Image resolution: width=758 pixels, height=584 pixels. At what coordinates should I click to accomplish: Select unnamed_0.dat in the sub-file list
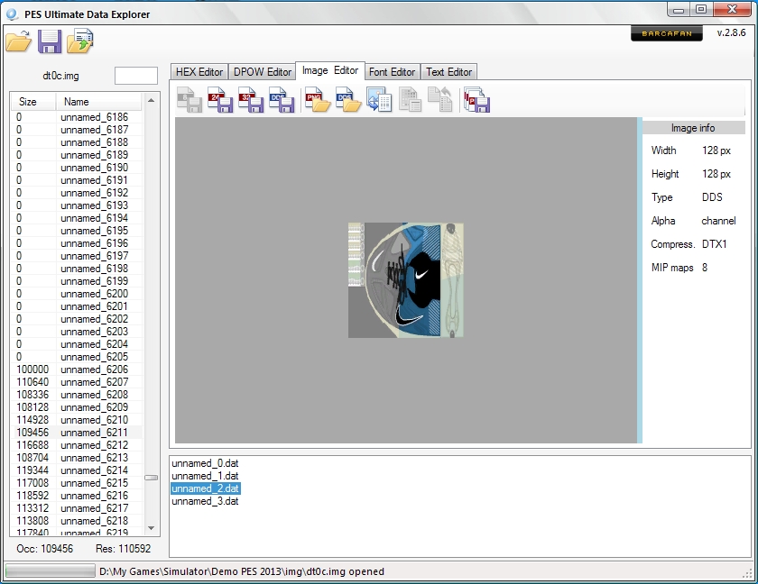click(x=205, y=463)
